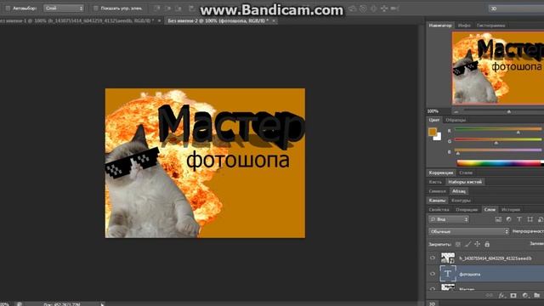Toggle lock position icon

tap(478, 244)
